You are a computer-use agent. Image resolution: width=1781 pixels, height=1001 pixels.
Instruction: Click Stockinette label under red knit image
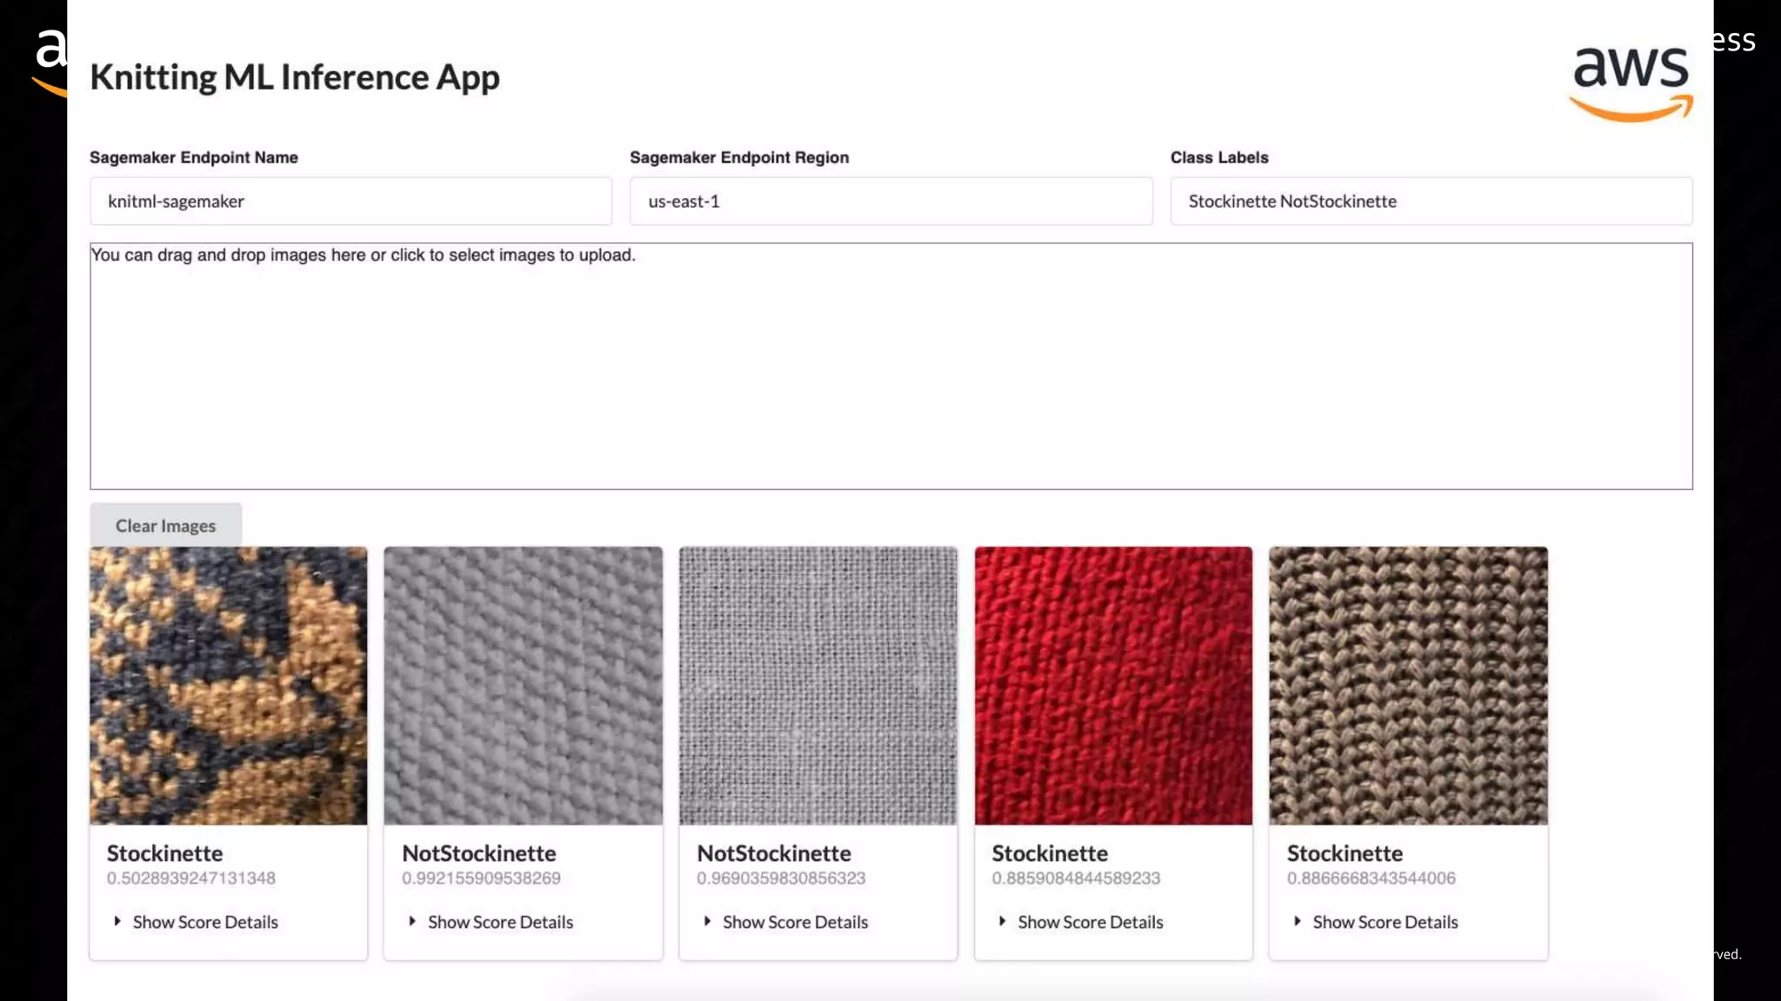pyautogui.click(x=1050, y=853)
